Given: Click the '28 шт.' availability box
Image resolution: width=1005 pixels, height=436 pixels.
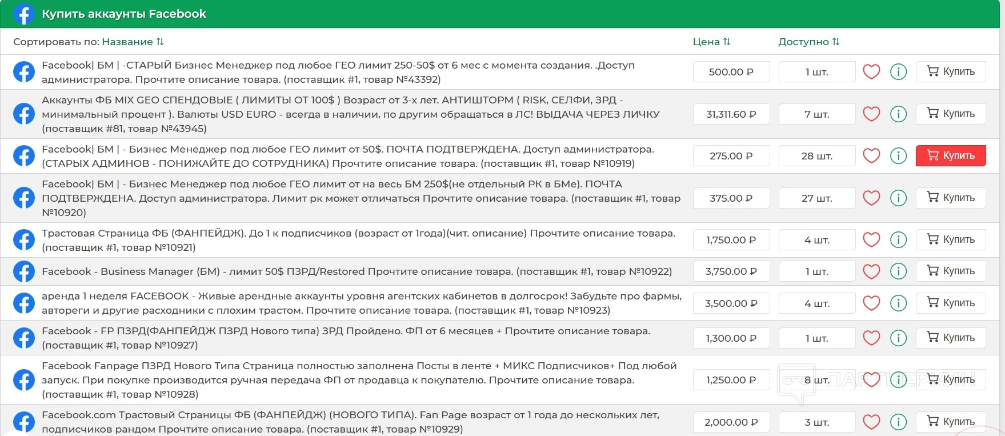Looking at the screenshot, I should [817, 156].
